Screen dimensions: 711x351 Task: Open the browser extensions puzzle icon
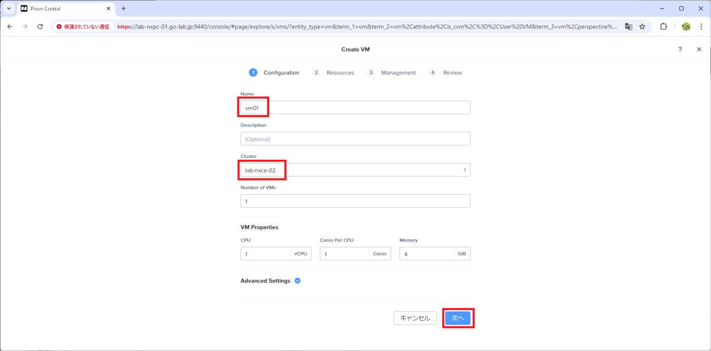(664, 27)
